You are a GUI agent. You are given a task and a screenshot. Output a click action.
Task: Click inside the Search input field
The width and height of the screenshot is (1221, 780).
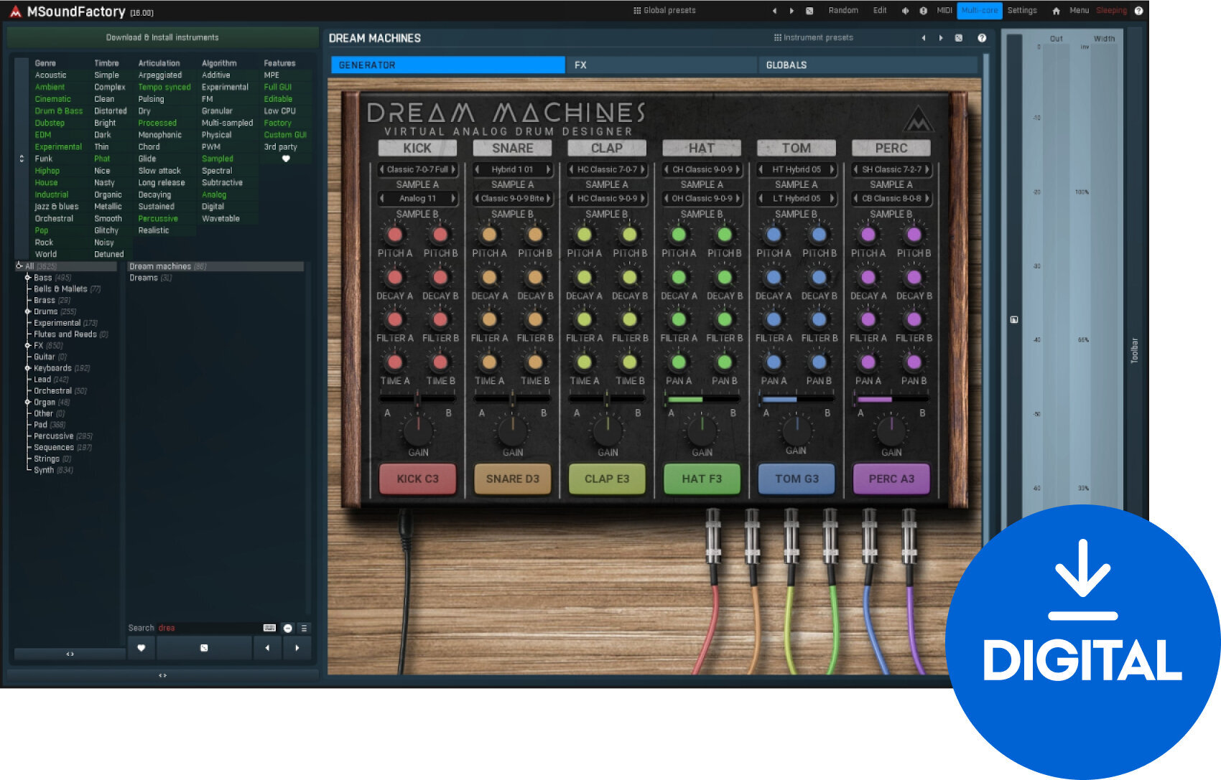pos(208,628)
